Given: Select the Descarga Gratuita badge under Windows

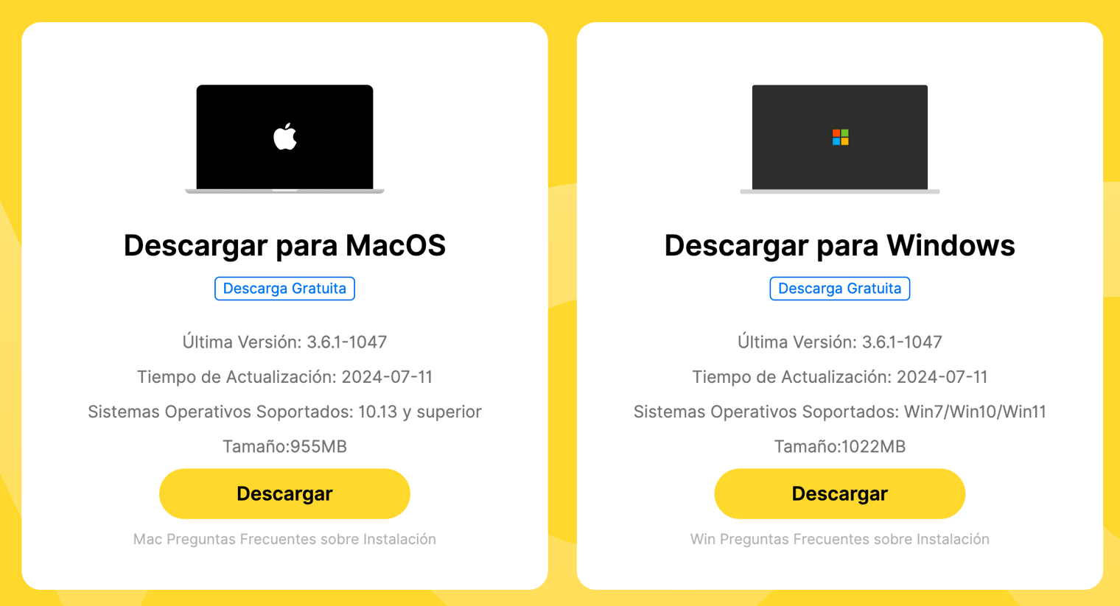Looking at the screenshot, I should point(839,289).
